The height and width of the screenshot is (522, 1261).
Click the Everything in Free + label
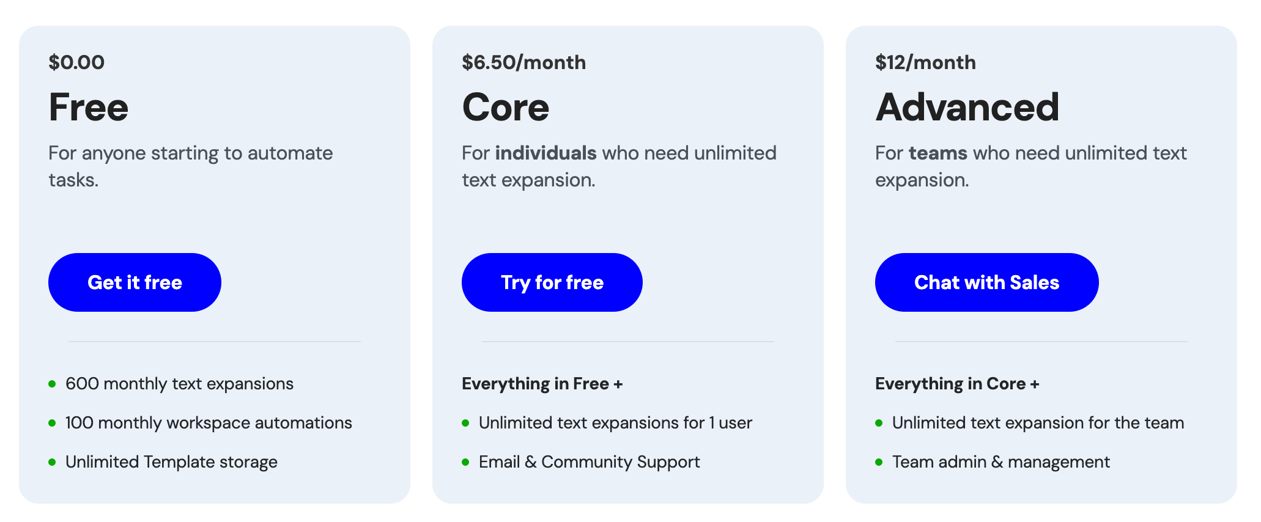point(542,384)
